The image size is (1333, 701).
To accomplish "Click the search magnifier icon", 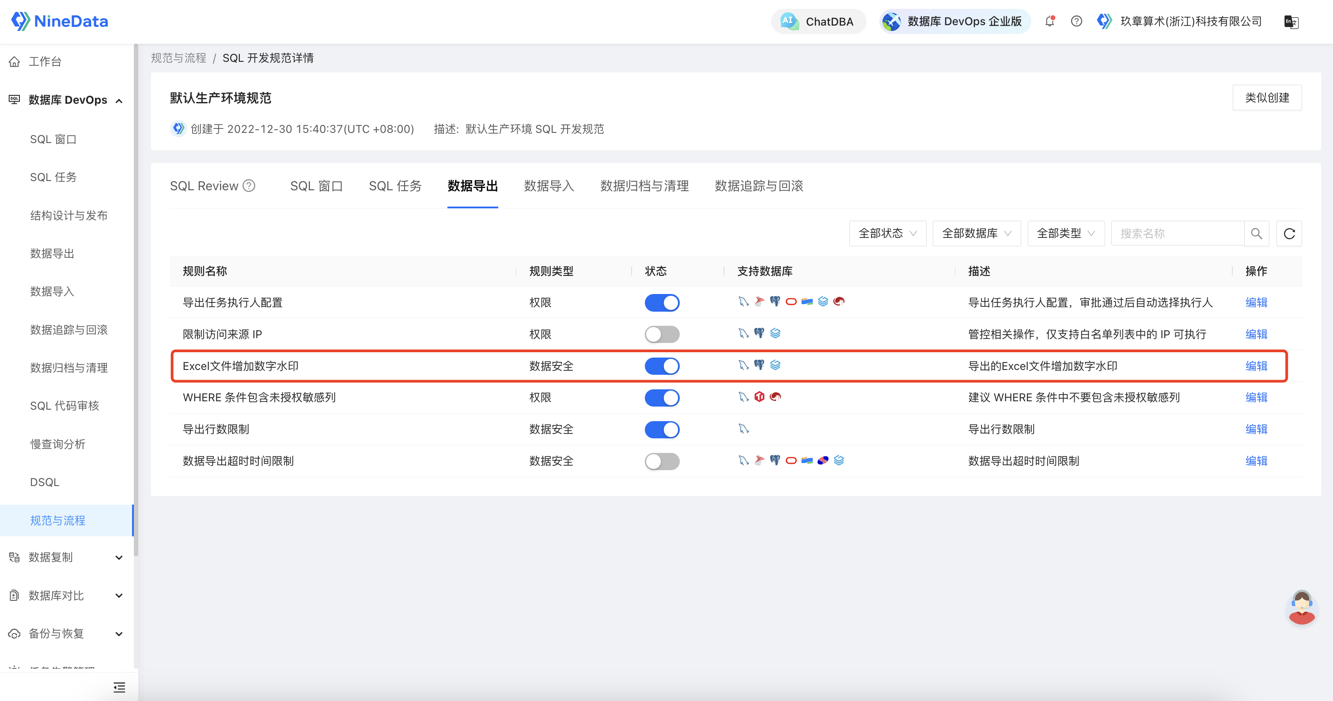I will [1257, 234].
